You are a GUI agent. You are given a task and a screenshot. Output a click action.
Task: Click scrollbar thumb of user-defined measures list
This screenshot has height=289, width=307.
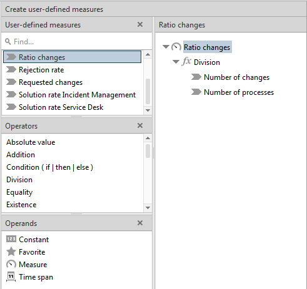tap(148, 91)
